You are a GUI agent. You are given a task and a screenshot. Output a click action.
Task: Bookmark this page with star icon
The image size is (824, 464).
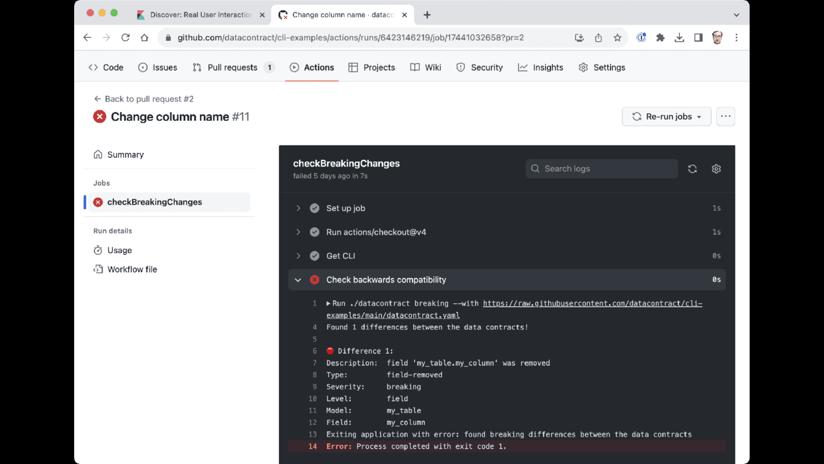pyautogui.click(x=617, y=38)
